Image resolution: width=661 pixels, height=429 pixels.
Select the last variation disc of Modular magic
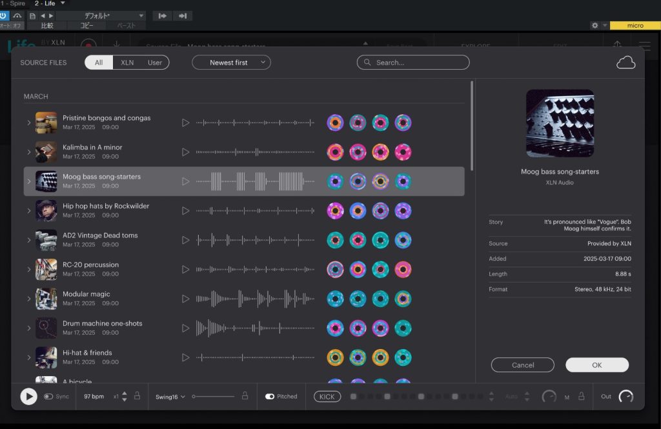(x=403, y=299)
